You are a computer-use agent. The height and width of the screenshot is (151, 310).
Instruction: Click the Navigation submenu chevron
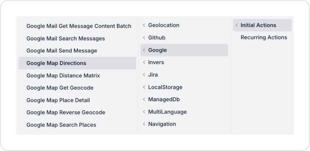pos(144,124)
